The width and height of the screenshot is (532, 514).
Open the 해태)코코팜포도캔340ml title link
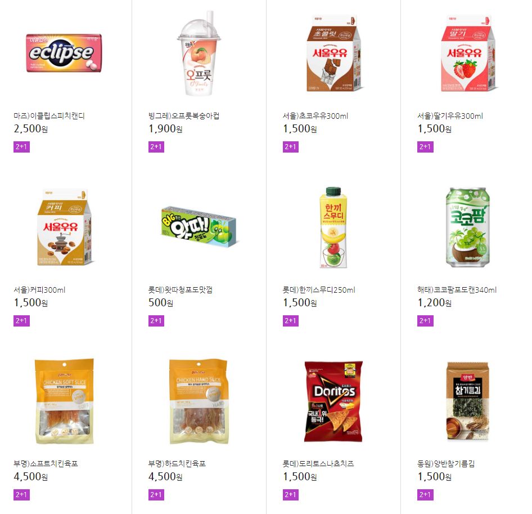pos(457,290)
